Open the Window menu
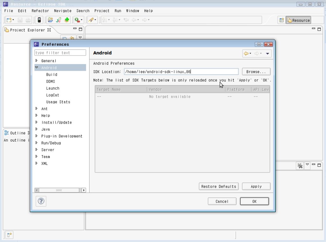 tap(132, 11)
